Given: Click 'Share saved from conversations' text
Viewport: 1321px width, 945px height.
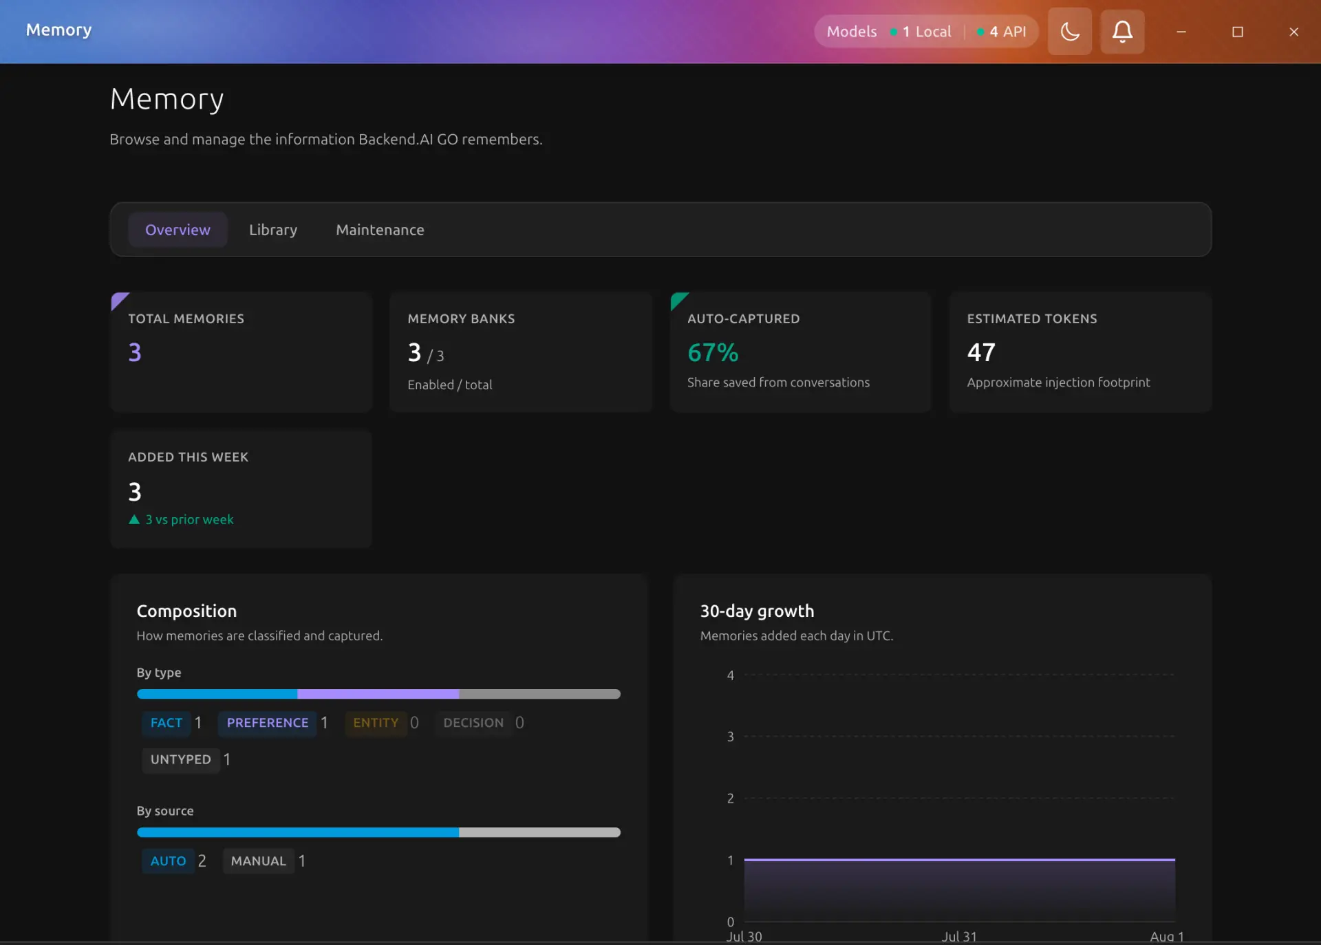Looking at the screenshot, I should coord(778,382).
